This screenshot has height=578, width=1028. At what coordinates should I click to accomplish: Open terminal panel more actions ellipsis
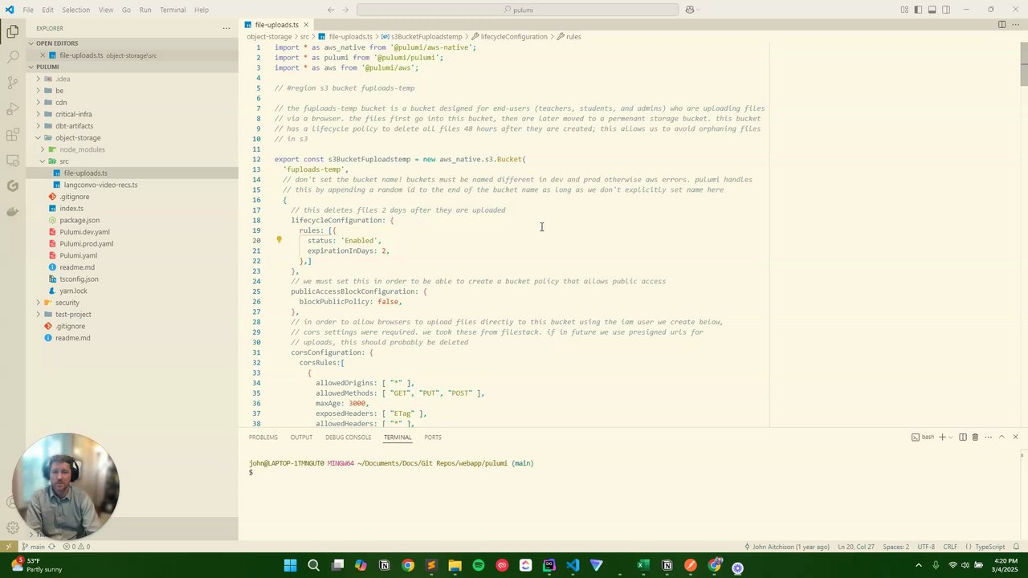coord(988,438)
